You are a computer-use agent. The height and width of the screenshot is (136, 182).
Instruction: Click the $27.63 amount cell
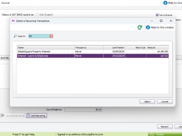[164, 56]
